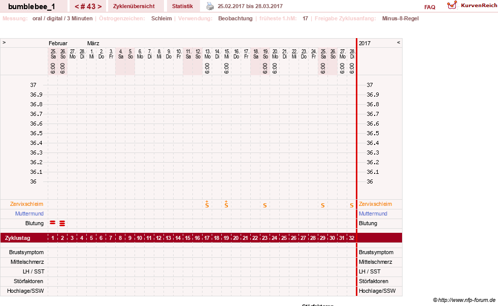Click the left Hochlage/SSW row label
The height and width of the screenshot is (306, 498).
pyautogui.click(x=25, y=291)
